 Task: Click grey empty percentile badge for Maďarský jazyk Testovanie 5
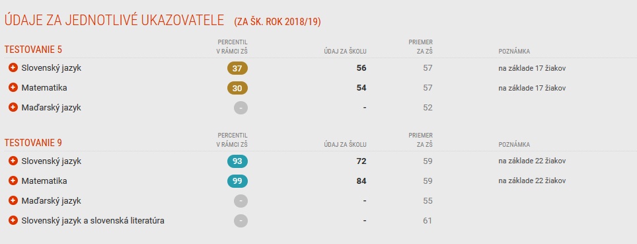(241, 108)
